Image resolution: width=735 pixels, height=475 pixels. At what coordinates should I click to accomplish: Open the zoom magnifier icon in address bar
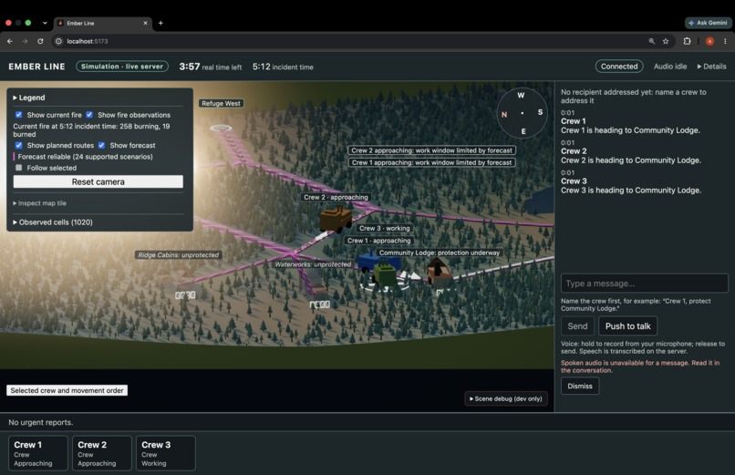click(652, 41)
